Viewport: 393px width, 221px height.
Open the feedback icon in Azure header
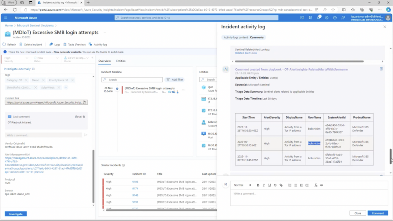coord(343,18)
